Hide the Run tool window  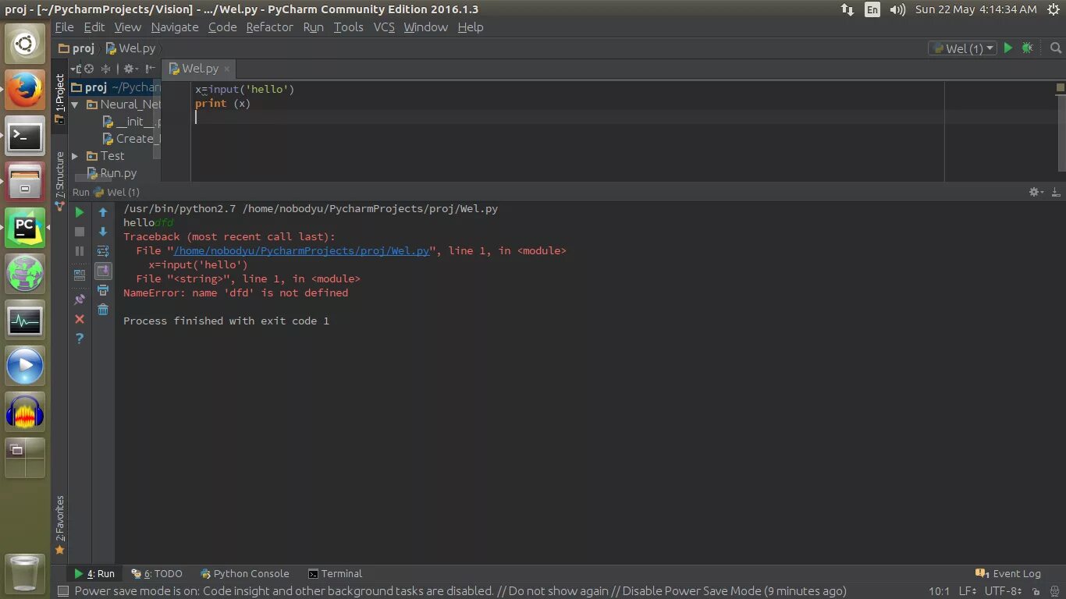(1056, 192)
